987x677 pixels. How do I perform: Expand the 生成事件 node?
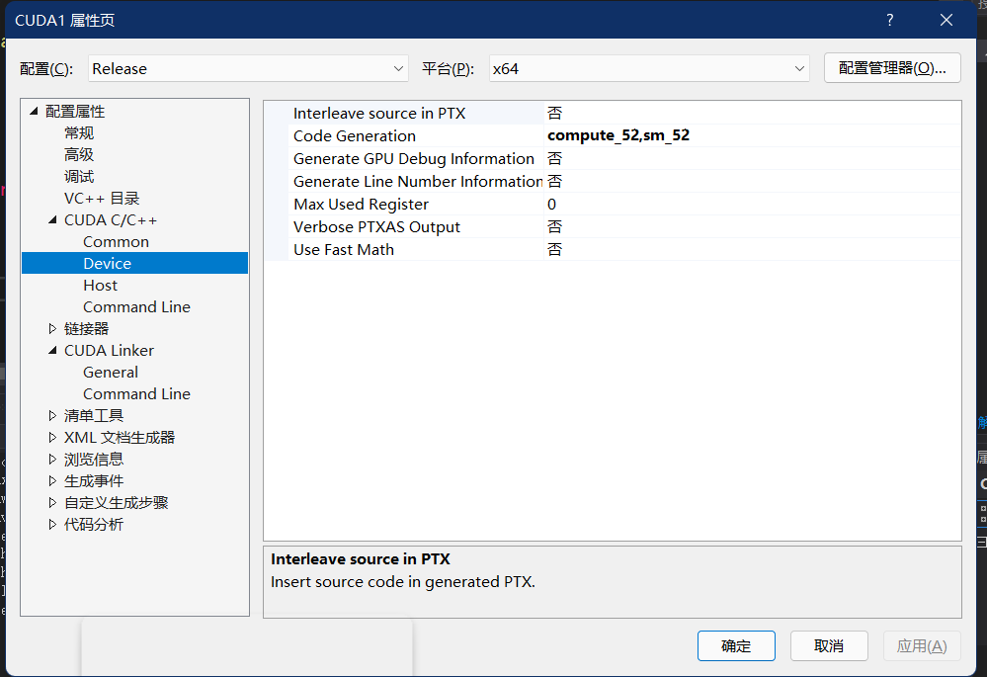pyautogui.click(x=52, y=480)
